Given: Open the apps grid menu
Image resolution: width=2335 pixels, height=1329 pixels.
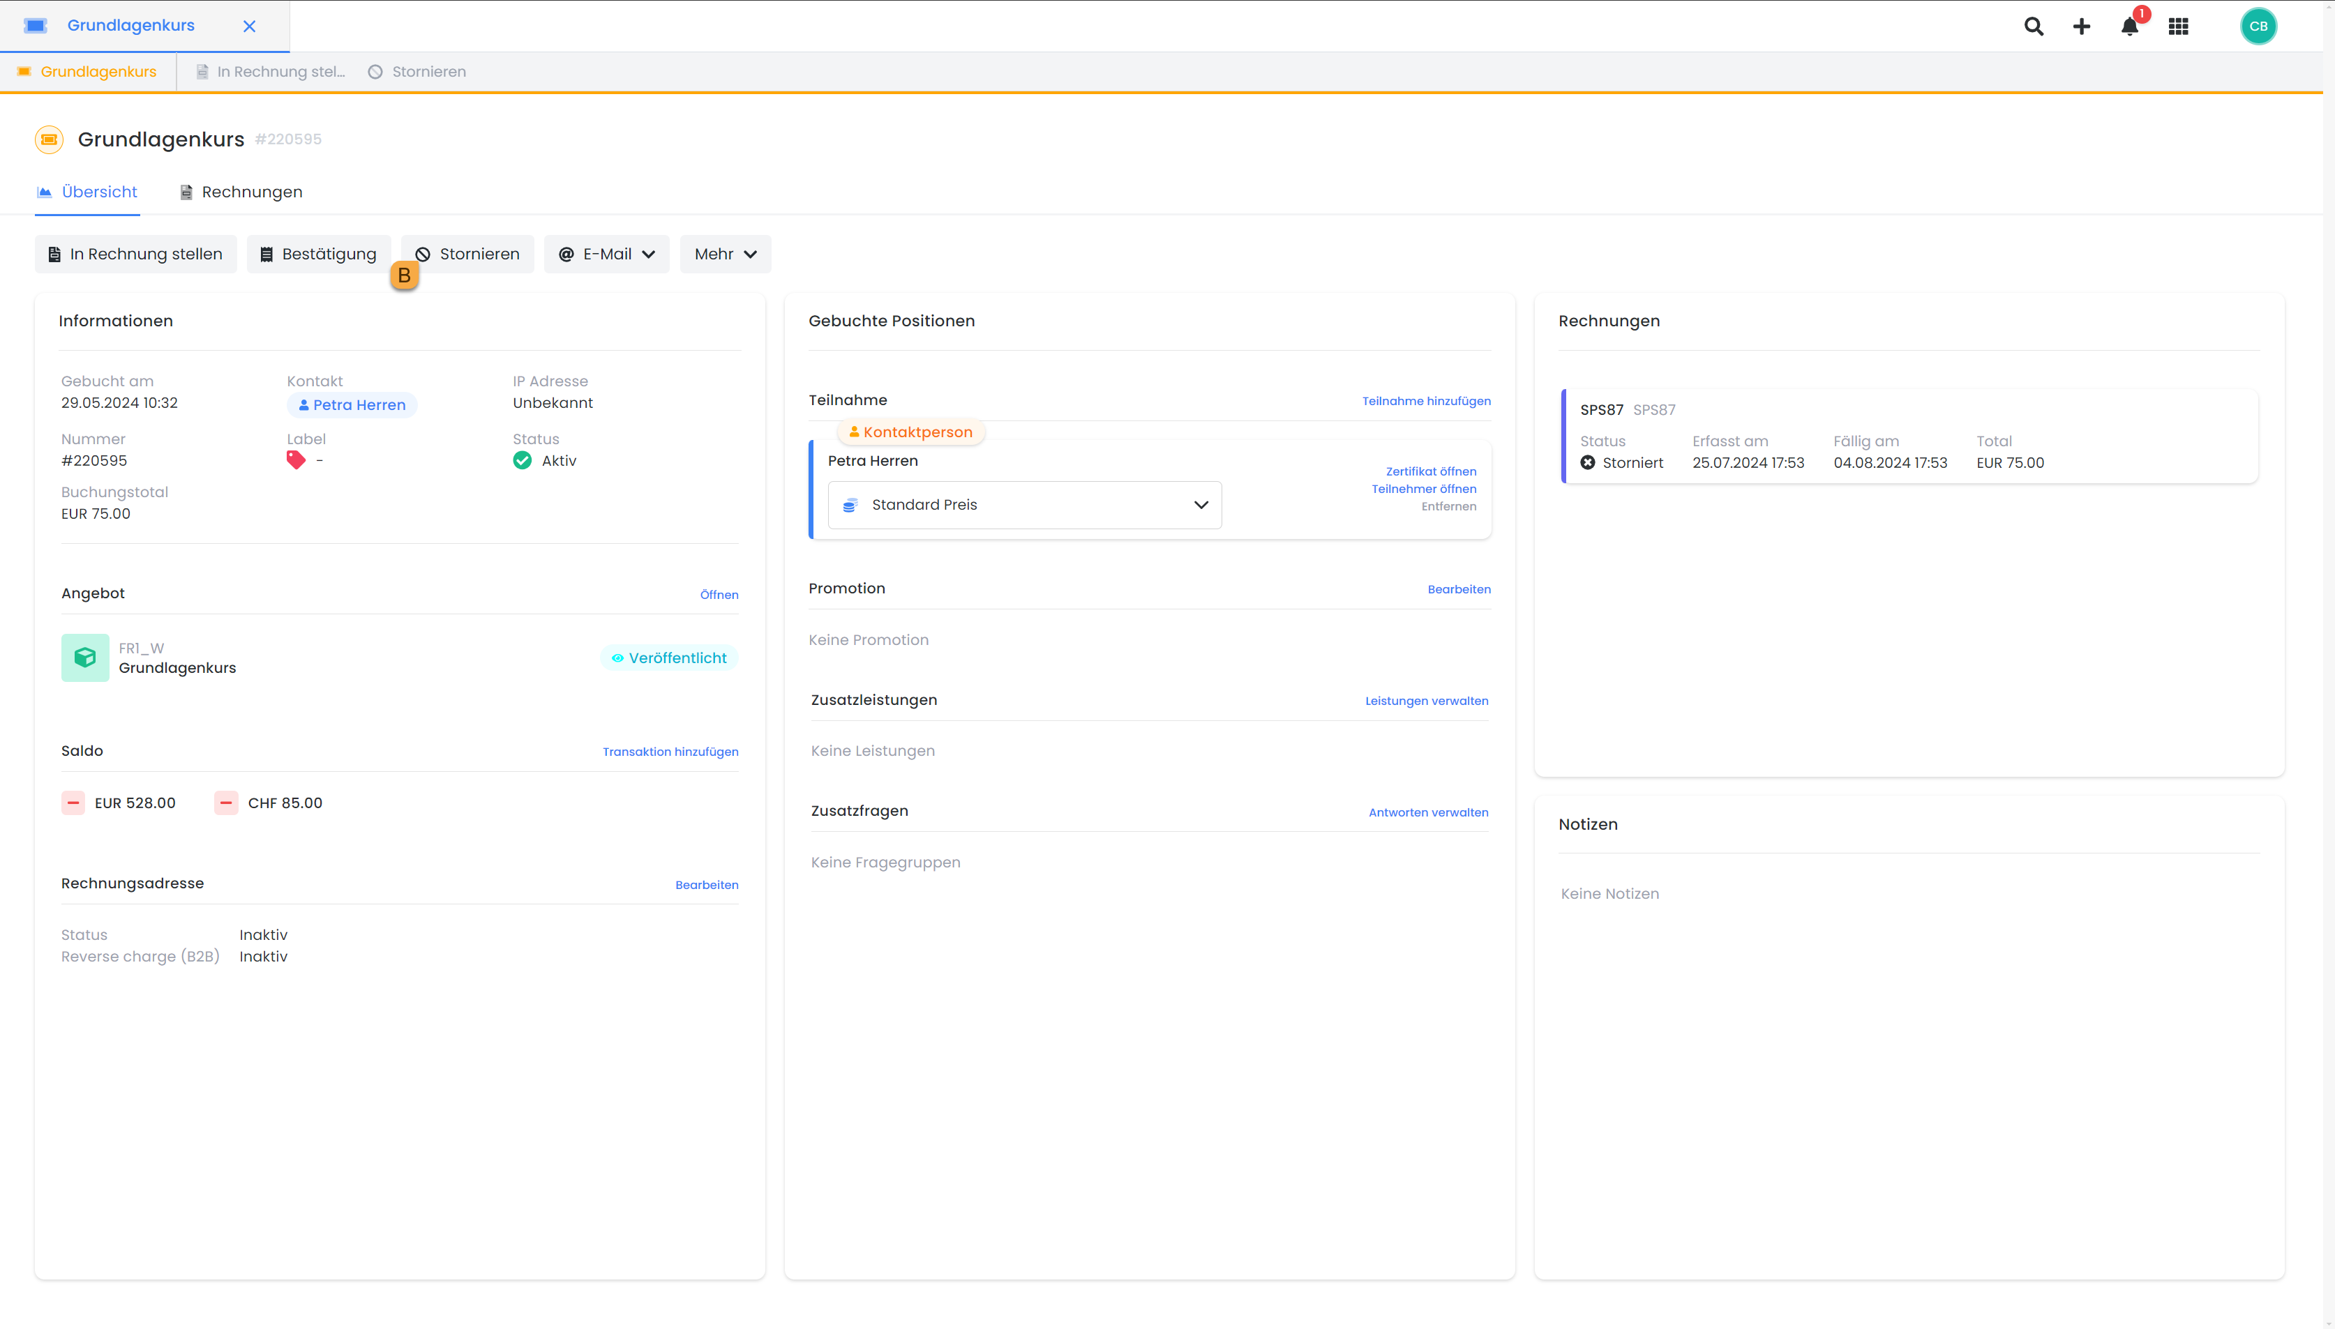Looking at the screenshot, I should coord(2178,26).
